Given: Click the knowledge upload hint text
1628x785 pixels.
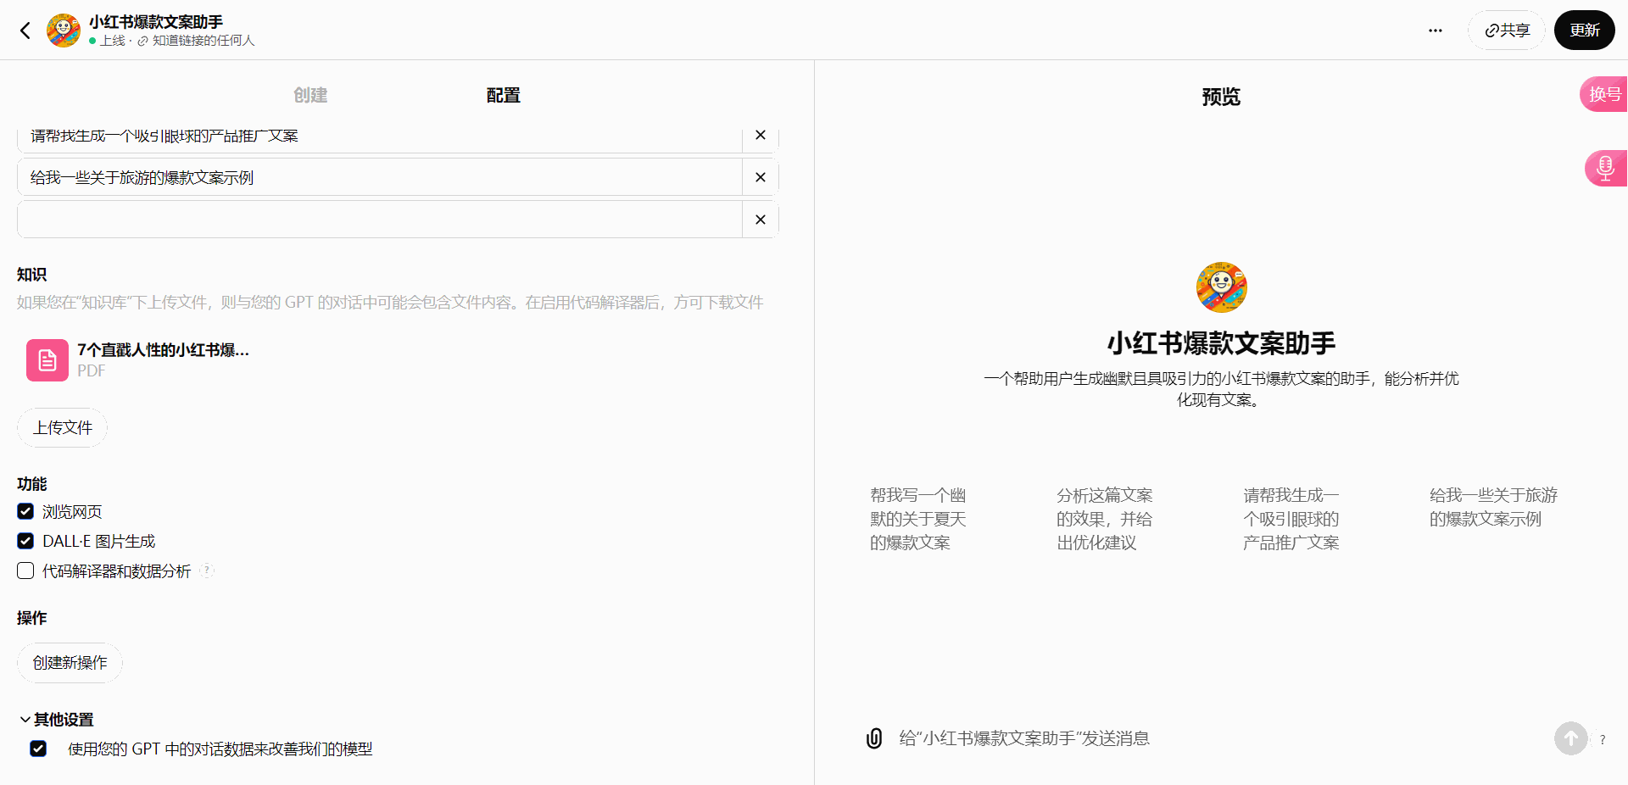Looking at the screenshot, I should click(390, 303).
